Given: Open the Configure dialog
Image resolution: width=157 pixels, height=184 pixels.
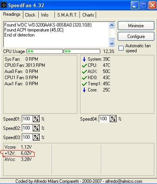Looking at the screenshot, I should [136, 36].
